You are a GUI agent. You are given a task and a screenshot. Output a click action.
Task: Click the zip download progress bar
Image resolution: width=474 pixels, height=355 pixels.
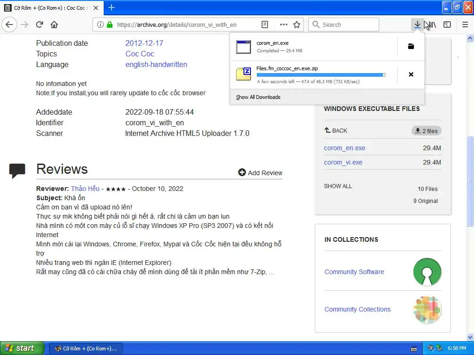[x=321, y=75]
